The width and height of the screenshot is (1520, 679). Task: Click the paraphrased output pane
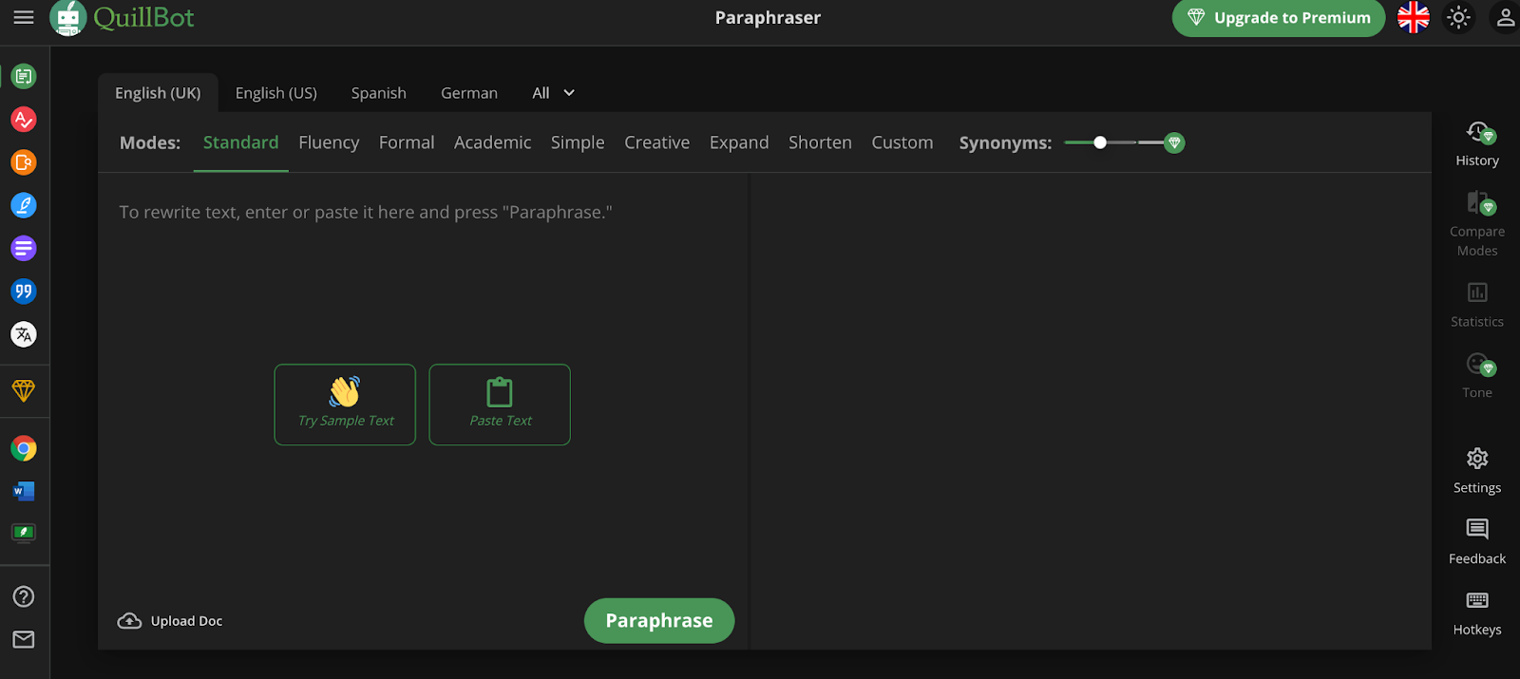1091,410
